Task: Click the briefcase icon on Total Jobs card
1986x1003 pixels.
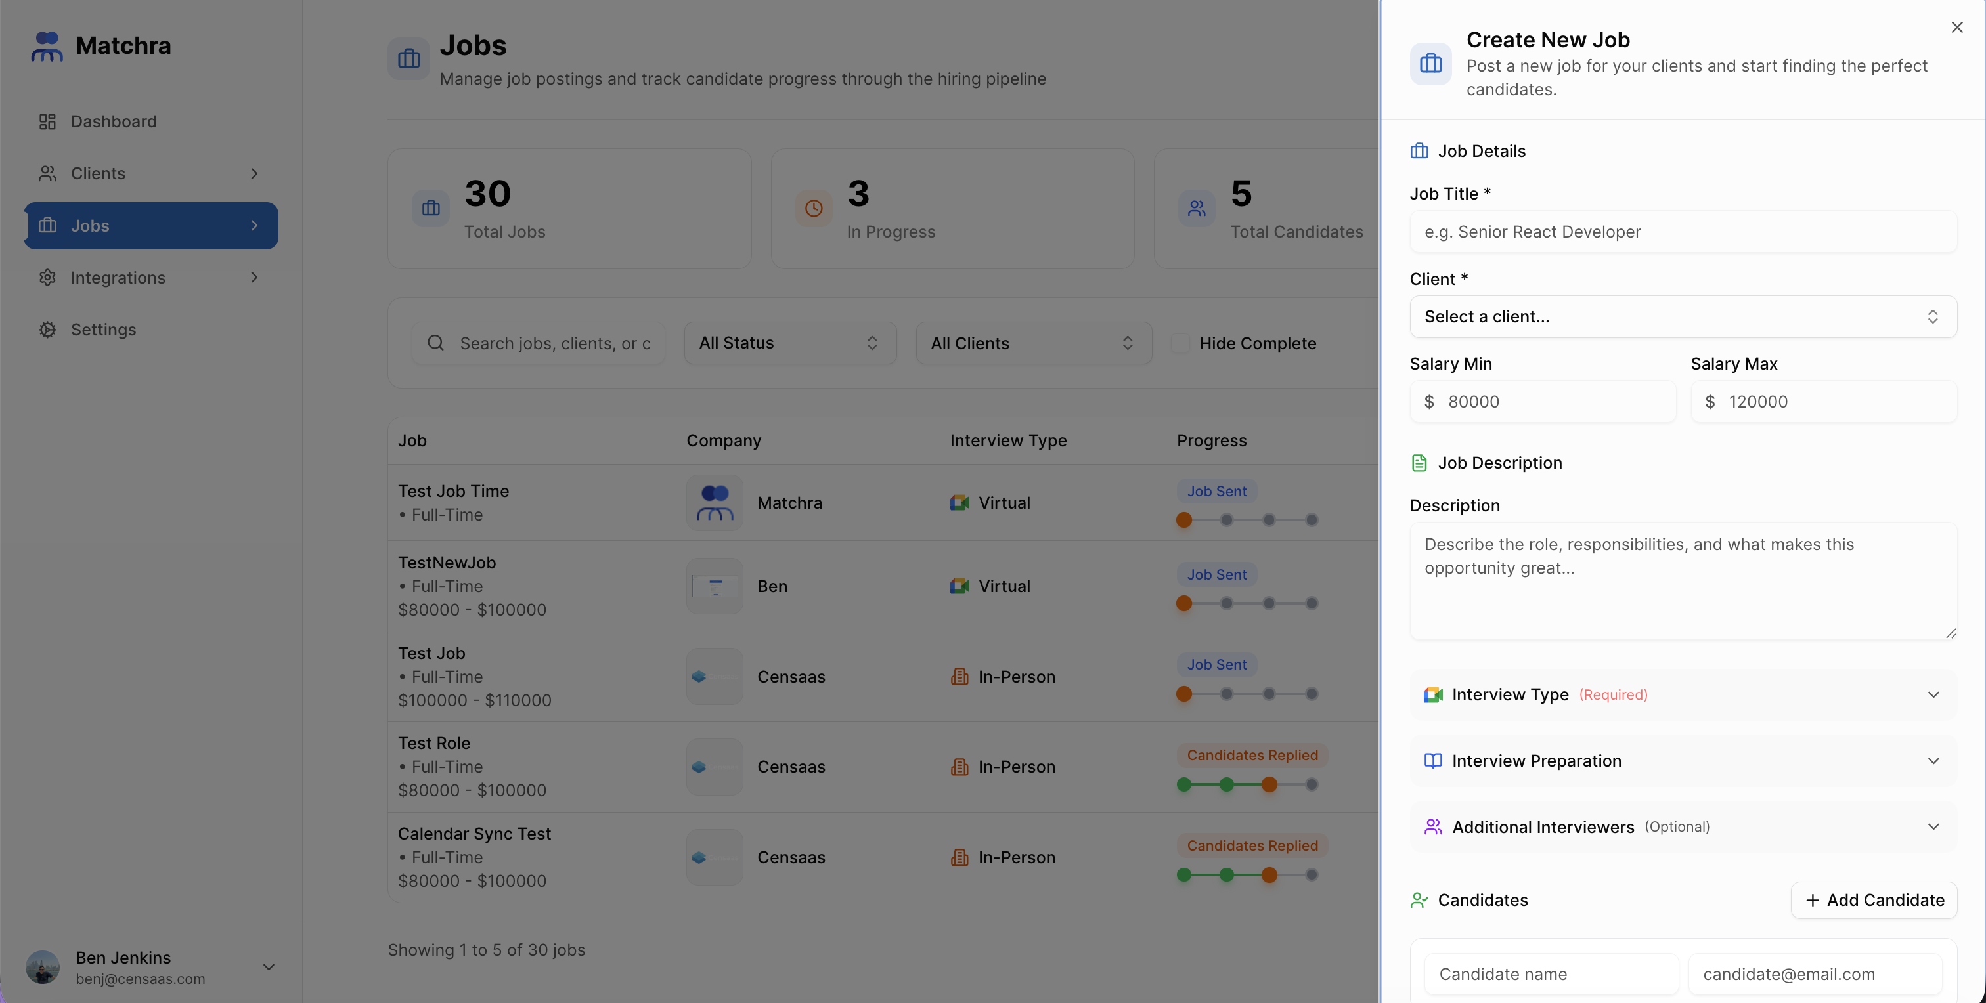Action: pyautogui.click(x=431, y=208)
